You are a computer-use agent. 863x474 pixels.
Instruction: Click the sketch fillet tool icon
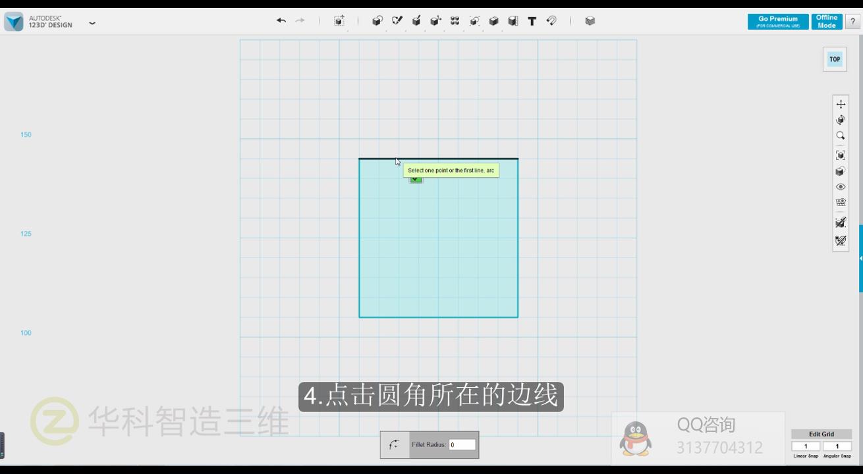point(395,445)
